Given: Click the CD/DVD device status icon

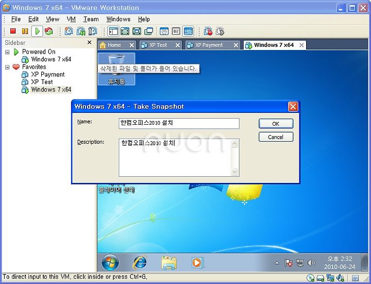Looking at the screenshot, I should click(310, 278).
